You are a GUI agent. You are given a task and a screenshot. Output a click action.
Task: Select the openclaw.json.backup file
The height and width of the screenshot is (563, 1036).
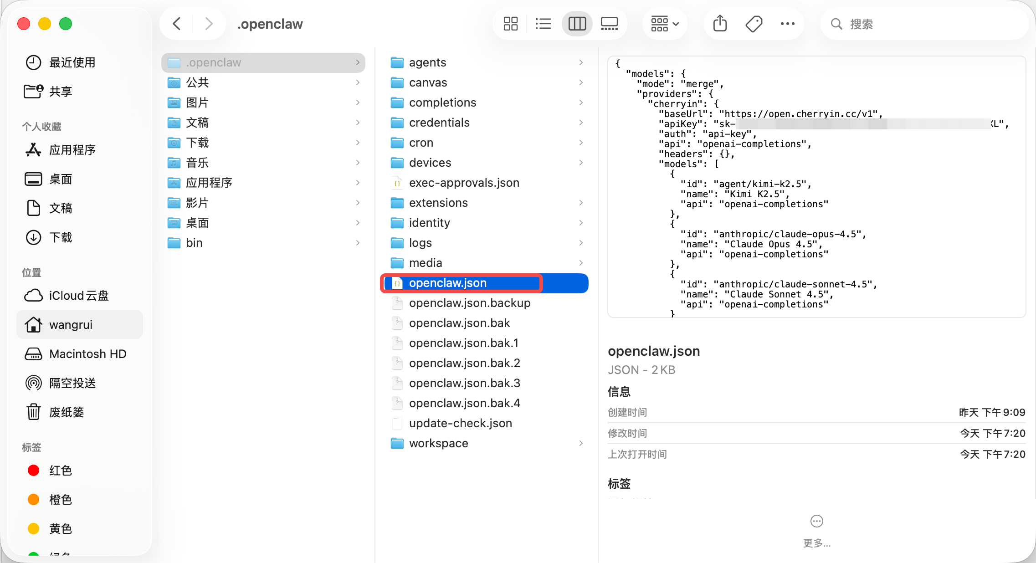[x=469, y=303]
